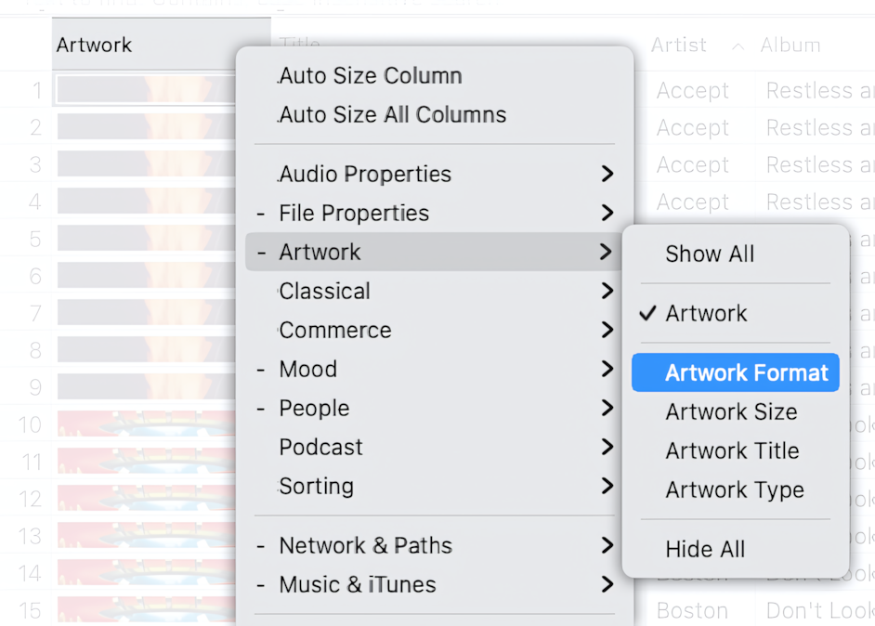
Task: Enable the Artwork Type column
Action: 735,490
